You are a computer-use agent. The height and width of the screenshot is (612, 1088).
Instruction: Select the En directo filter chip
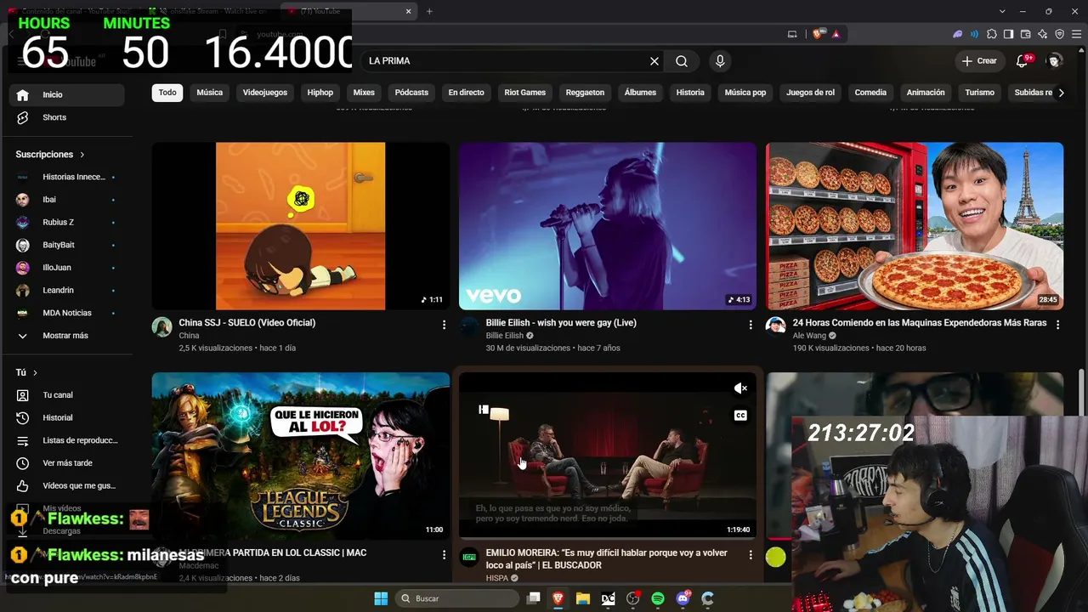tap(466, 93)
